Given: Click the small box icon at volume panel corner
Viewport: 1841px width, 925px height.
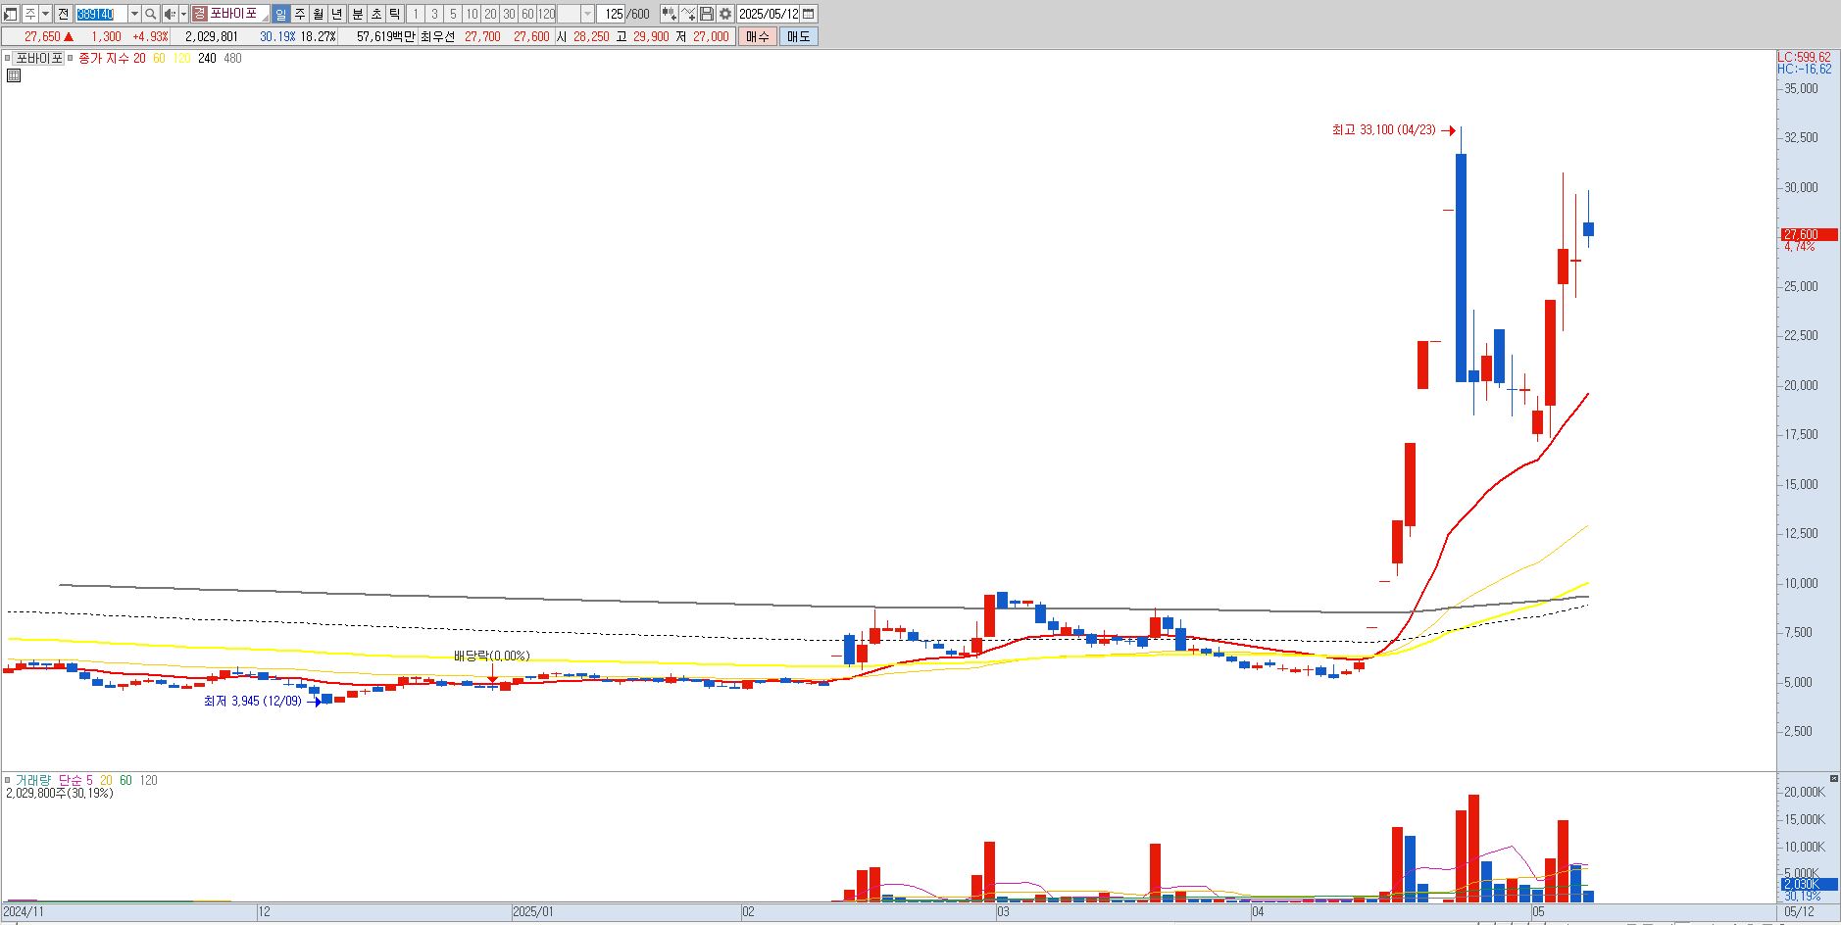Looking at the screenshot, I should (1833, 778).
